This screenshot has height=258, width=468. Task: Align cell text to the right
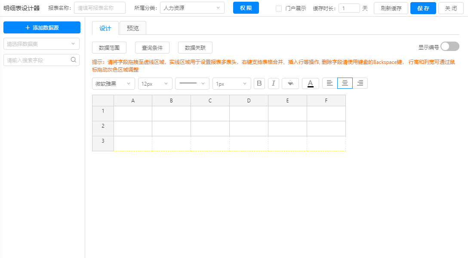360,84
